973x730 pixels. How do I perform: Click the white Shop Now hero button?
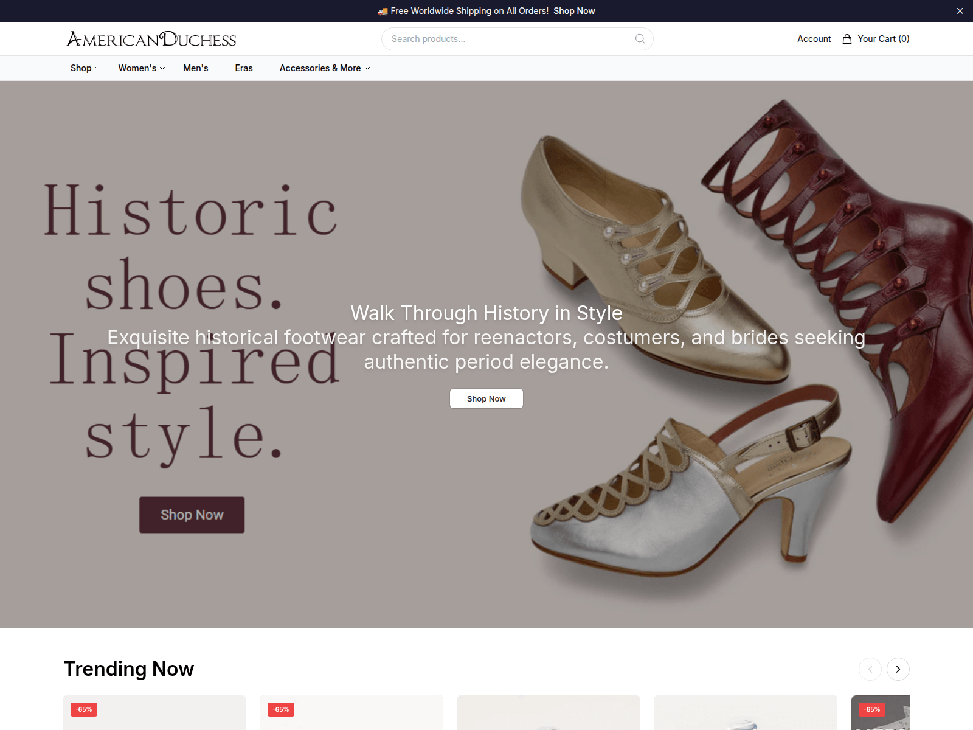click(486, 398)
